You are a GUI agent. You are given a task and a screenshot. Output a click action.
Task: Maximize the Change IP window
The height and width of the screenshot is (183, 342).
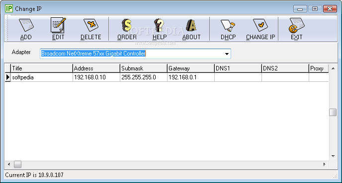click(x=315, y=9)
